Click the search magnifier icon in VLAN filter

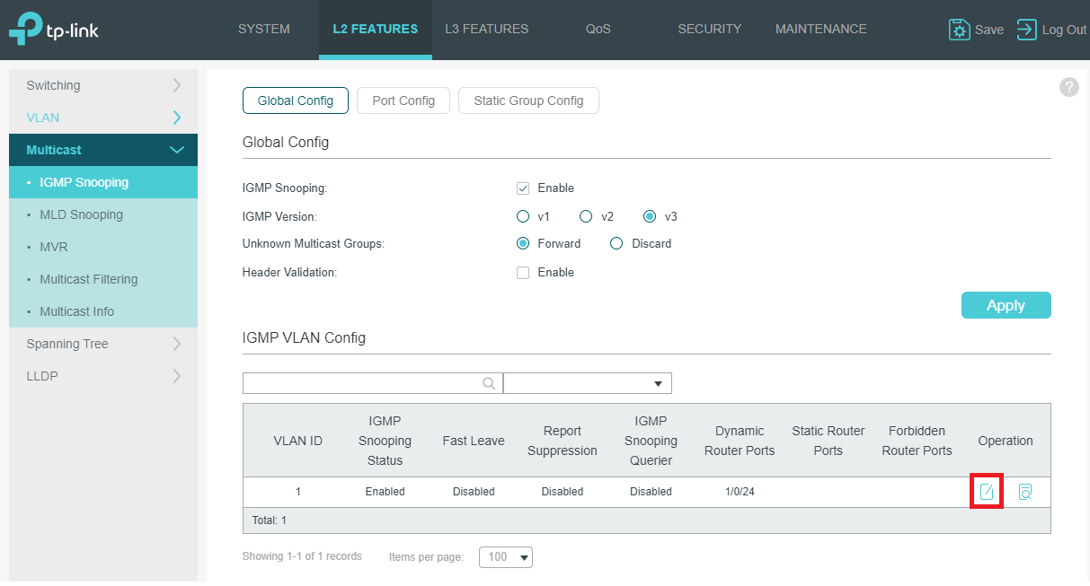coord(489,383)
